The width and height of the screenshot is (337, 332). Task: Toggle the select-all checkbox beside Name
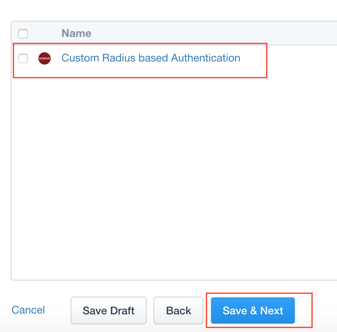pyautogui.click(x=23, y=34)
